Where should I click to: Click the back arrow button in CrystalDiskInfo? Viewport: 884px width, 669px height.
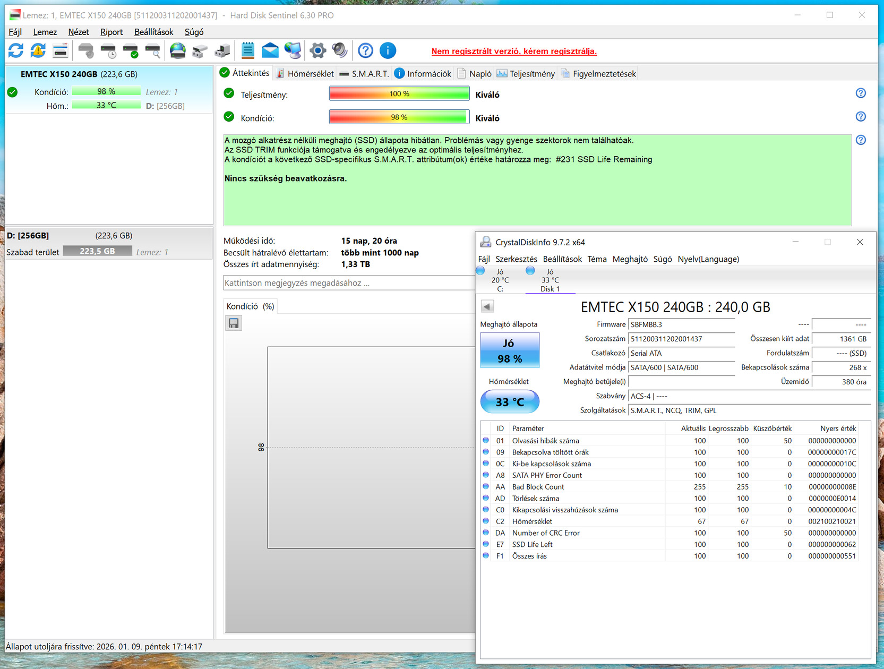(x=487, y=306)
